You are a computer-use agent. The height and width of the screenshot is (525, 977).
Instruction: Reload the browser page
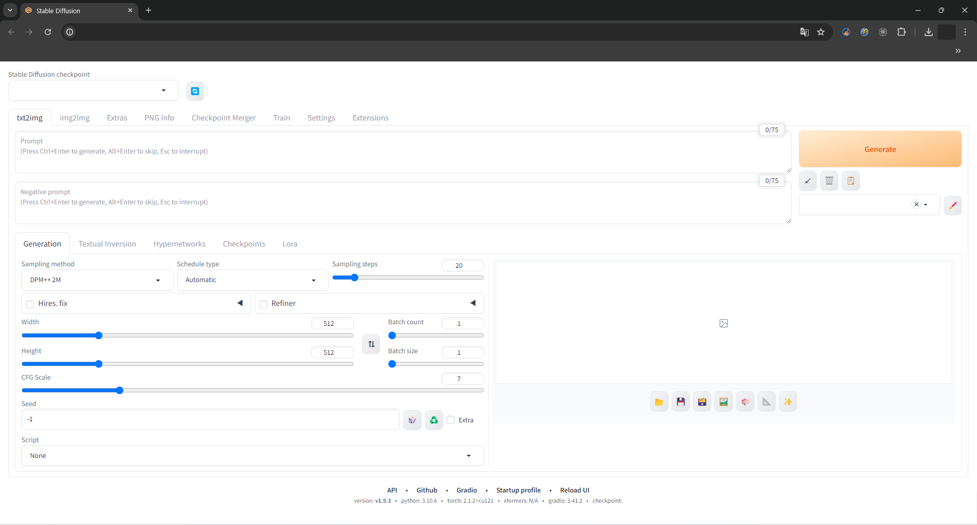point(48,32)
